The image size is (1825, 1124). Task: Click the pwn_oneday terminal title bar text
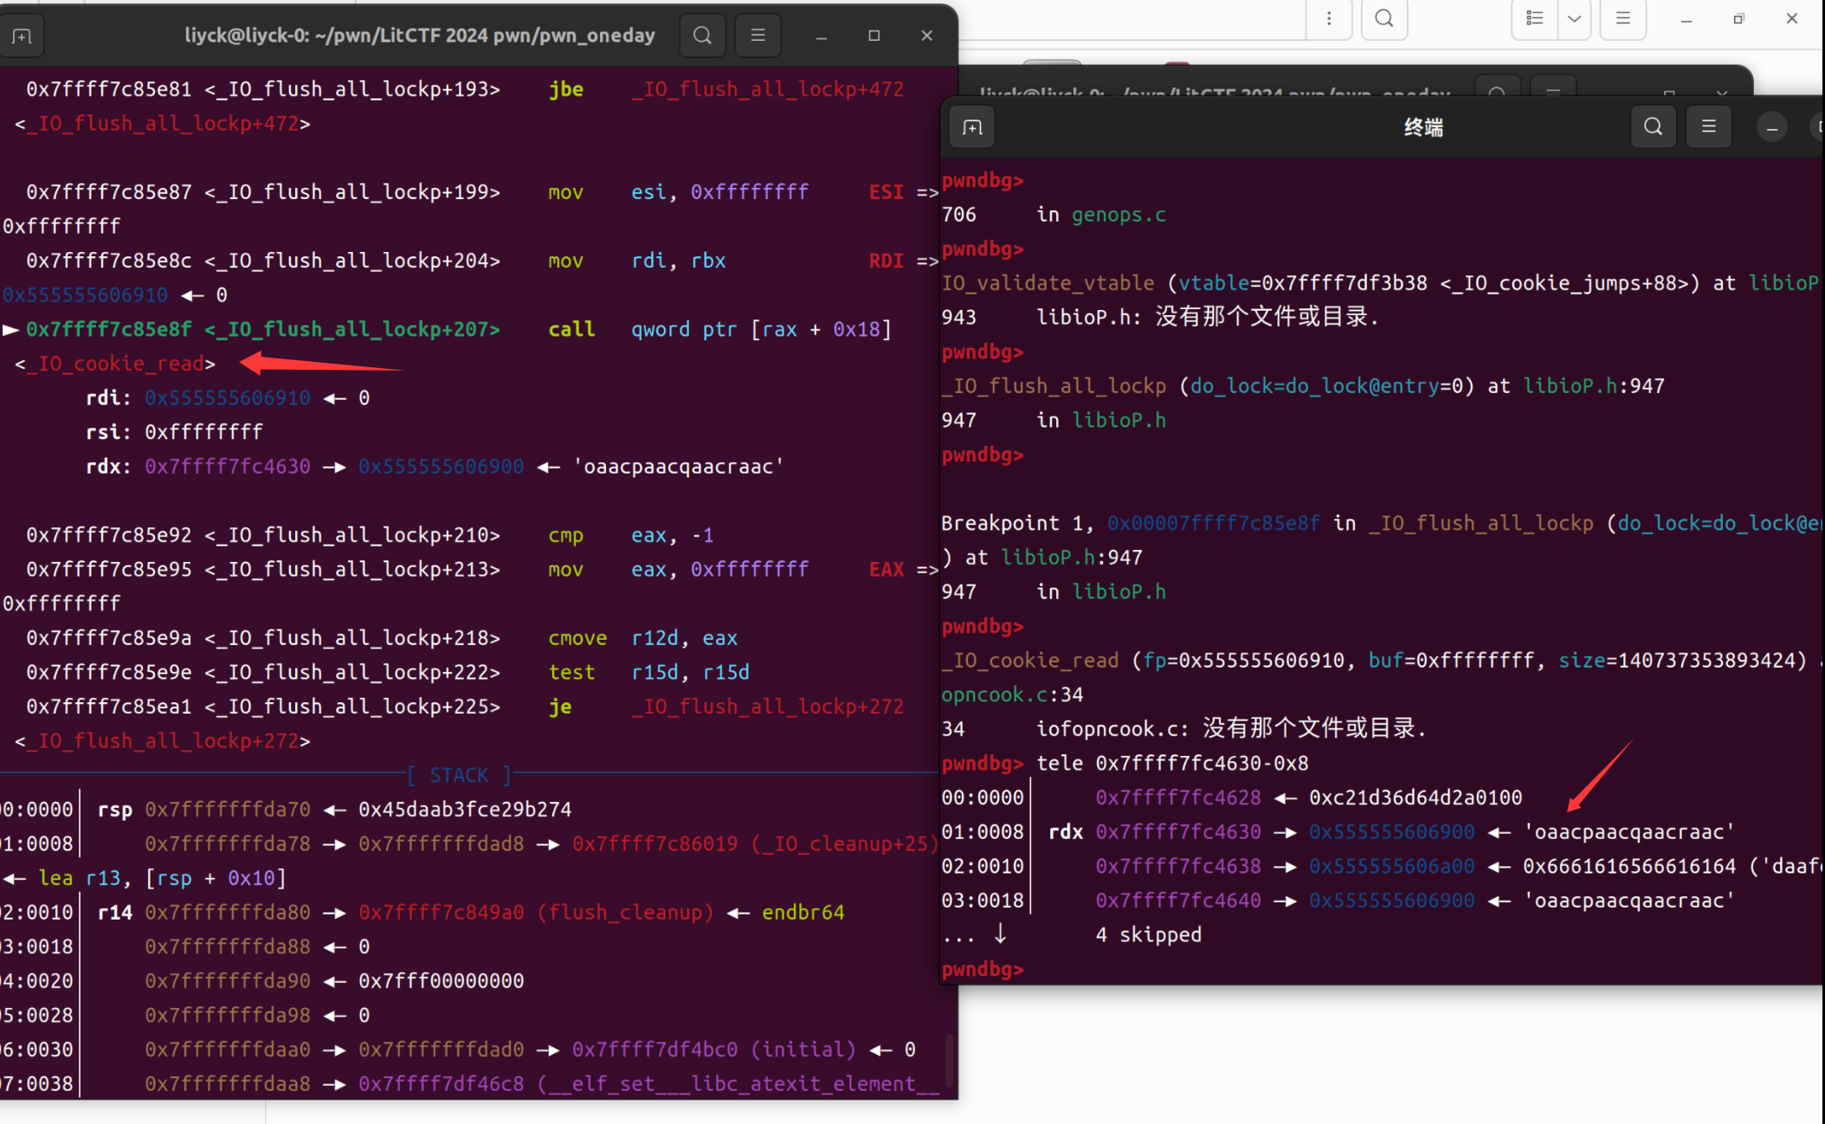[419, 36]
